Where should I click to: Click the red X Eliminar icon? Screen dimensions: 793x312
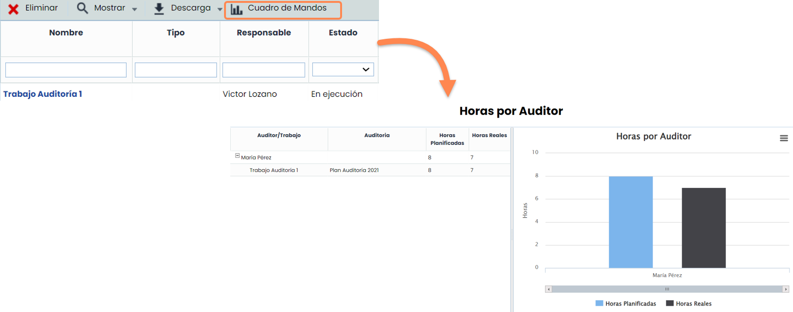click(13, 9)
